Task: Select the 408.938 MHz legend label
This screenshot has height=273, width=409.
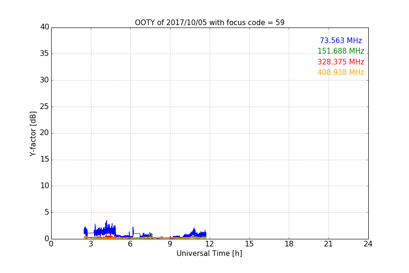Action: pyautogui.click(x=341, y=73)
